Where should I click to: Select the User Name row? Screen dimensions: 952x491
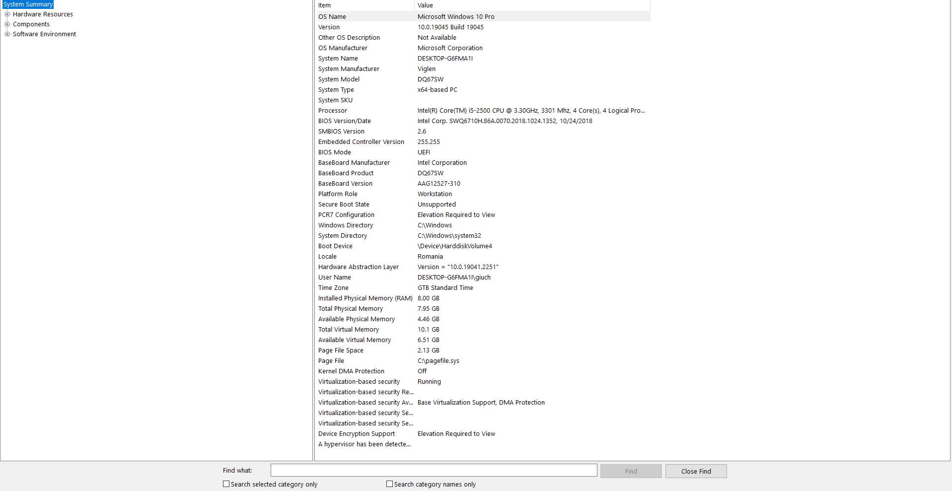coord(483,278)
